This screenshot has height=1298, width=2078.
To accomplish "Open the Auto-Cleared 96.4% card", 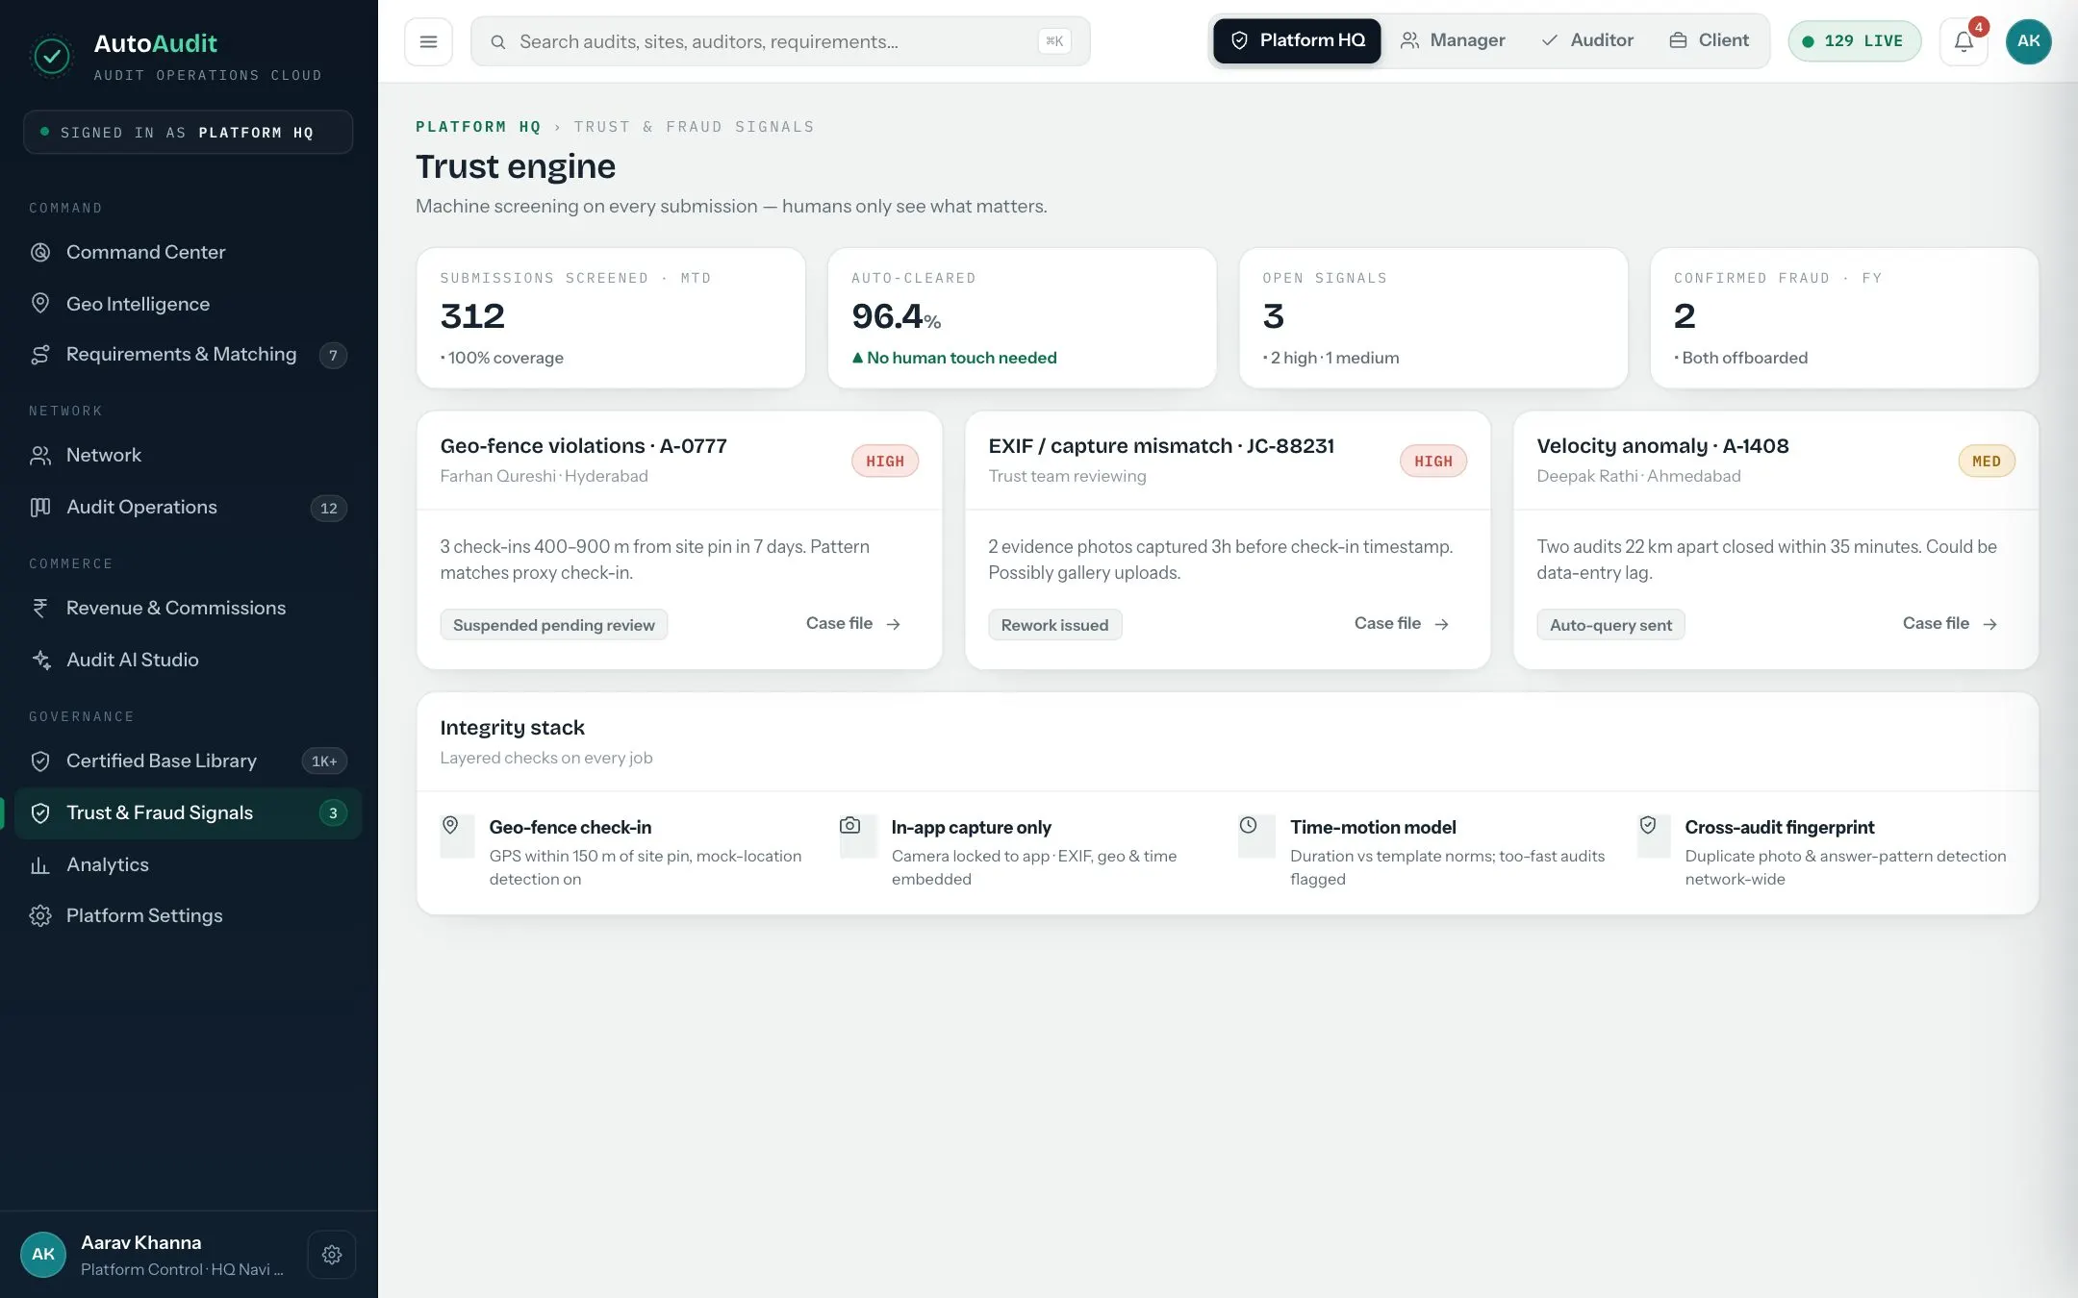I will coord(1023,318).
